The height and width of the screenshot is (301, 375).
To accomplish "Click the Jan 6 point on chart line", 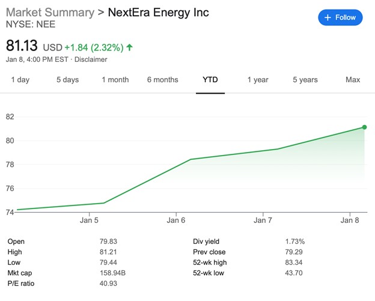I will coord(190,159).
